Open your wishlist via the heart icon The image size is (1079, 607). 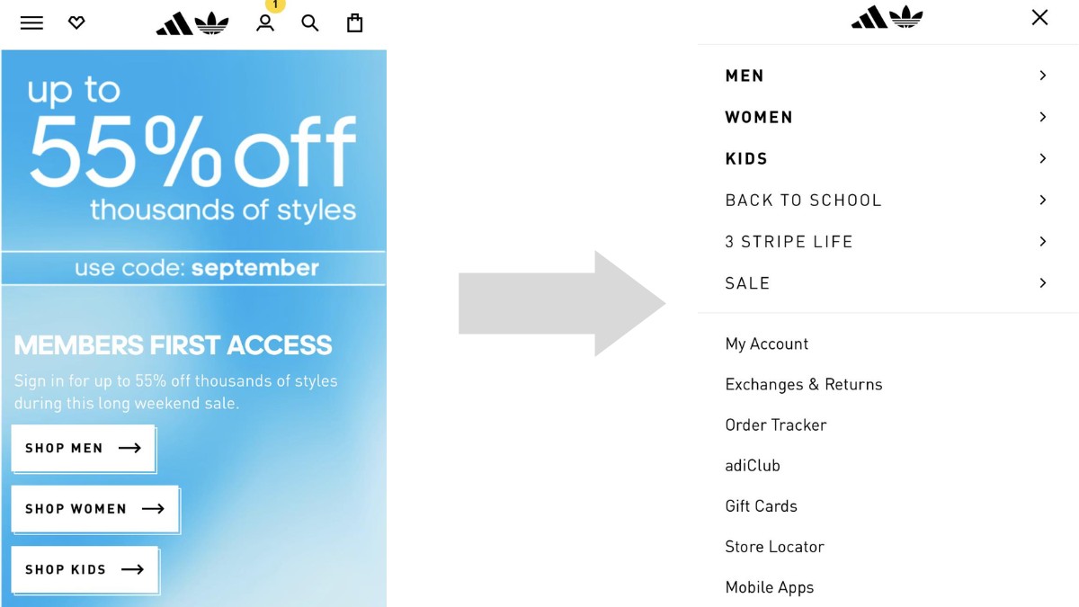pos(77,22)
